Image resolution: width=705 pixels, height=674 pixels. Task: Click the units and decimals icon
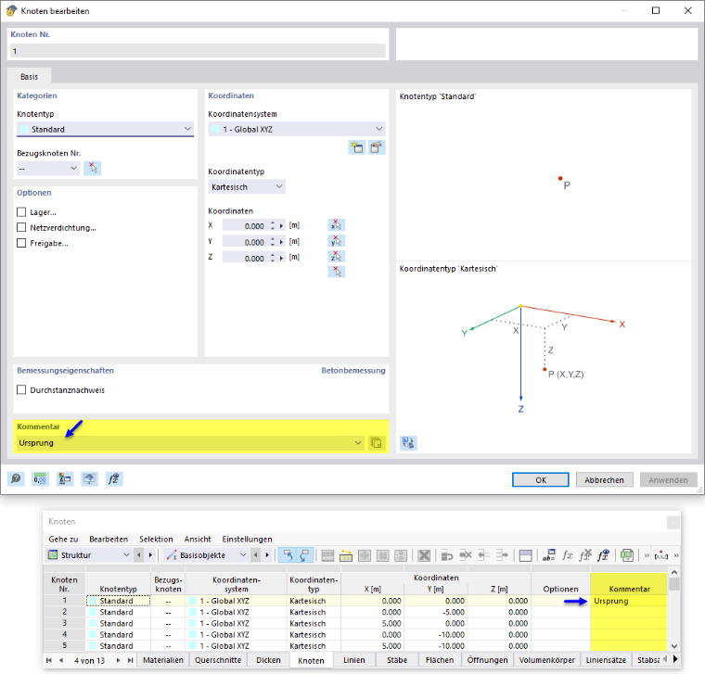click(x=40, y=479)
